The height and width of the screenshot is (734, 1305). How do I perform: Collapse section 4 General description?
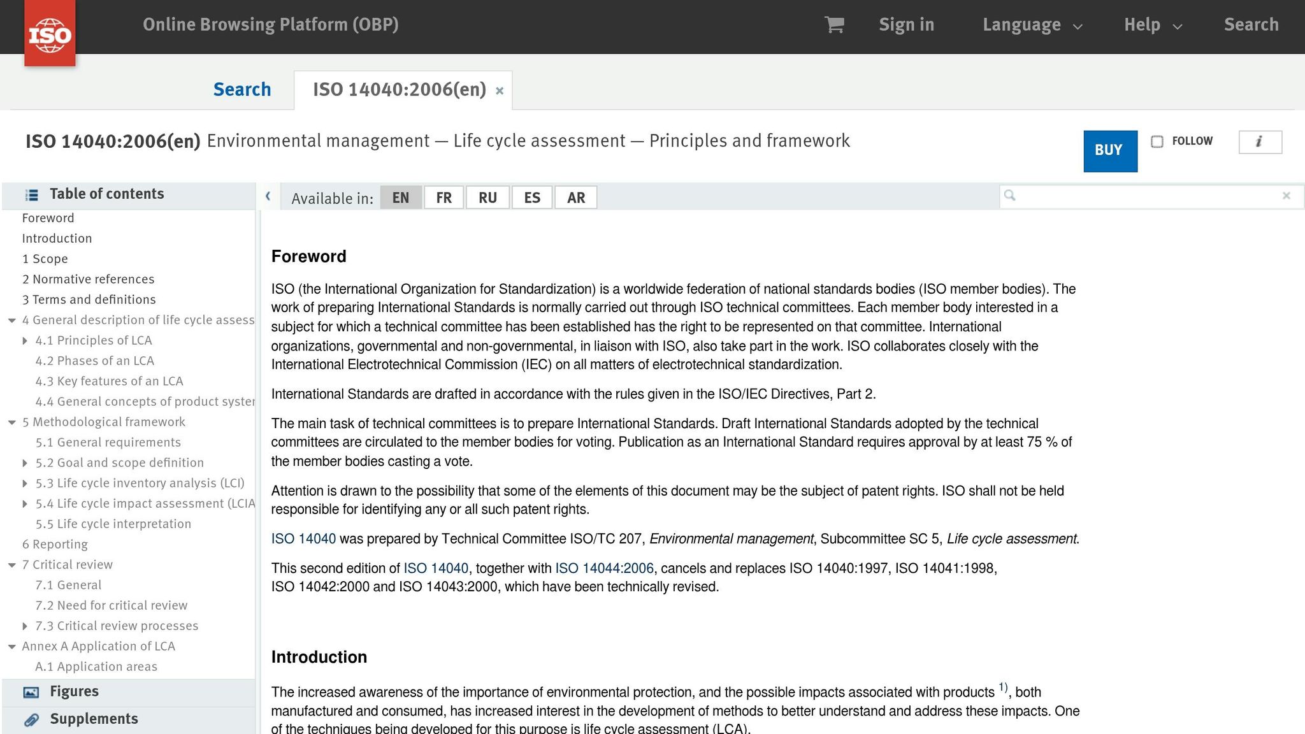click(11, 320)
